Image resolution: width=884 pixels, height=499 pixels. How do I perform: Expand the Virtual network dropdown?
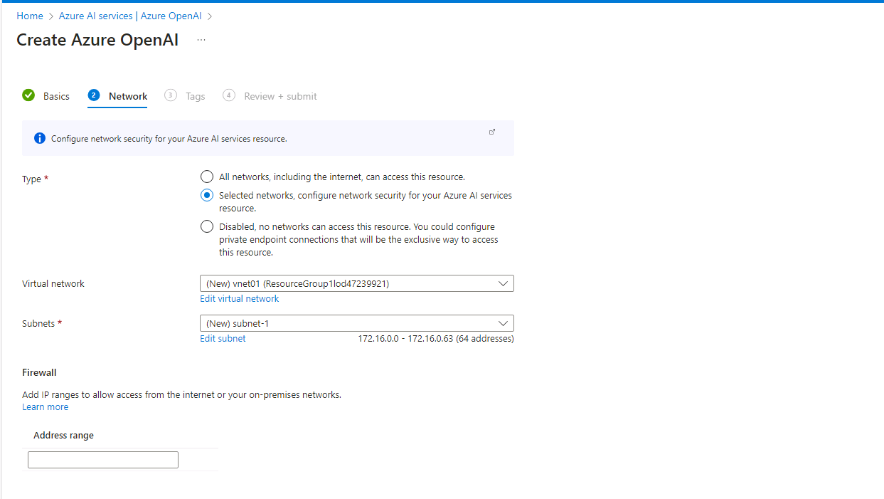point(356,283)
